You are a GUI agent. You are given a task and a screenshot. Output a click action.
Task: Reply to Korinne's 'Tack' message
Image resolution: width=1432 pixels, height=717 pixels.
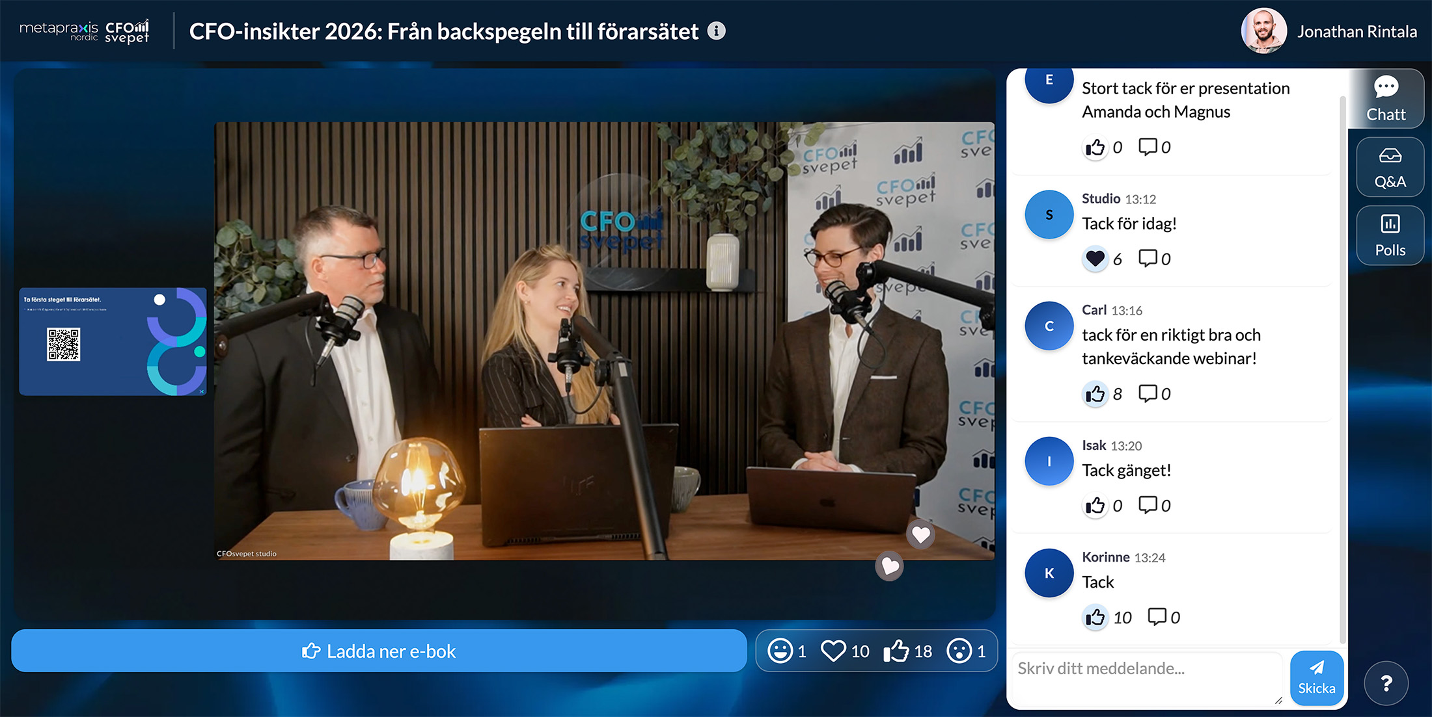1157,616
